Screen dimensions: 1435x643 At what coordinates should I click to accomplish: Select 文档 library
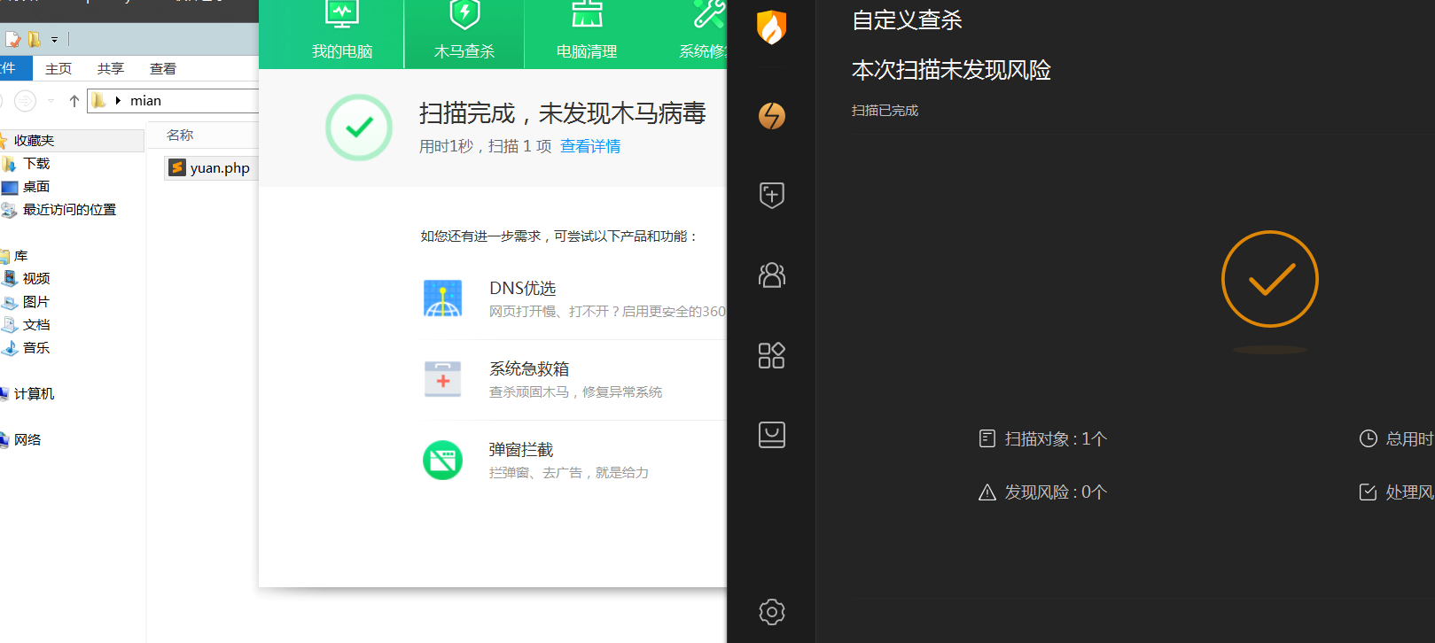[36, 325]
